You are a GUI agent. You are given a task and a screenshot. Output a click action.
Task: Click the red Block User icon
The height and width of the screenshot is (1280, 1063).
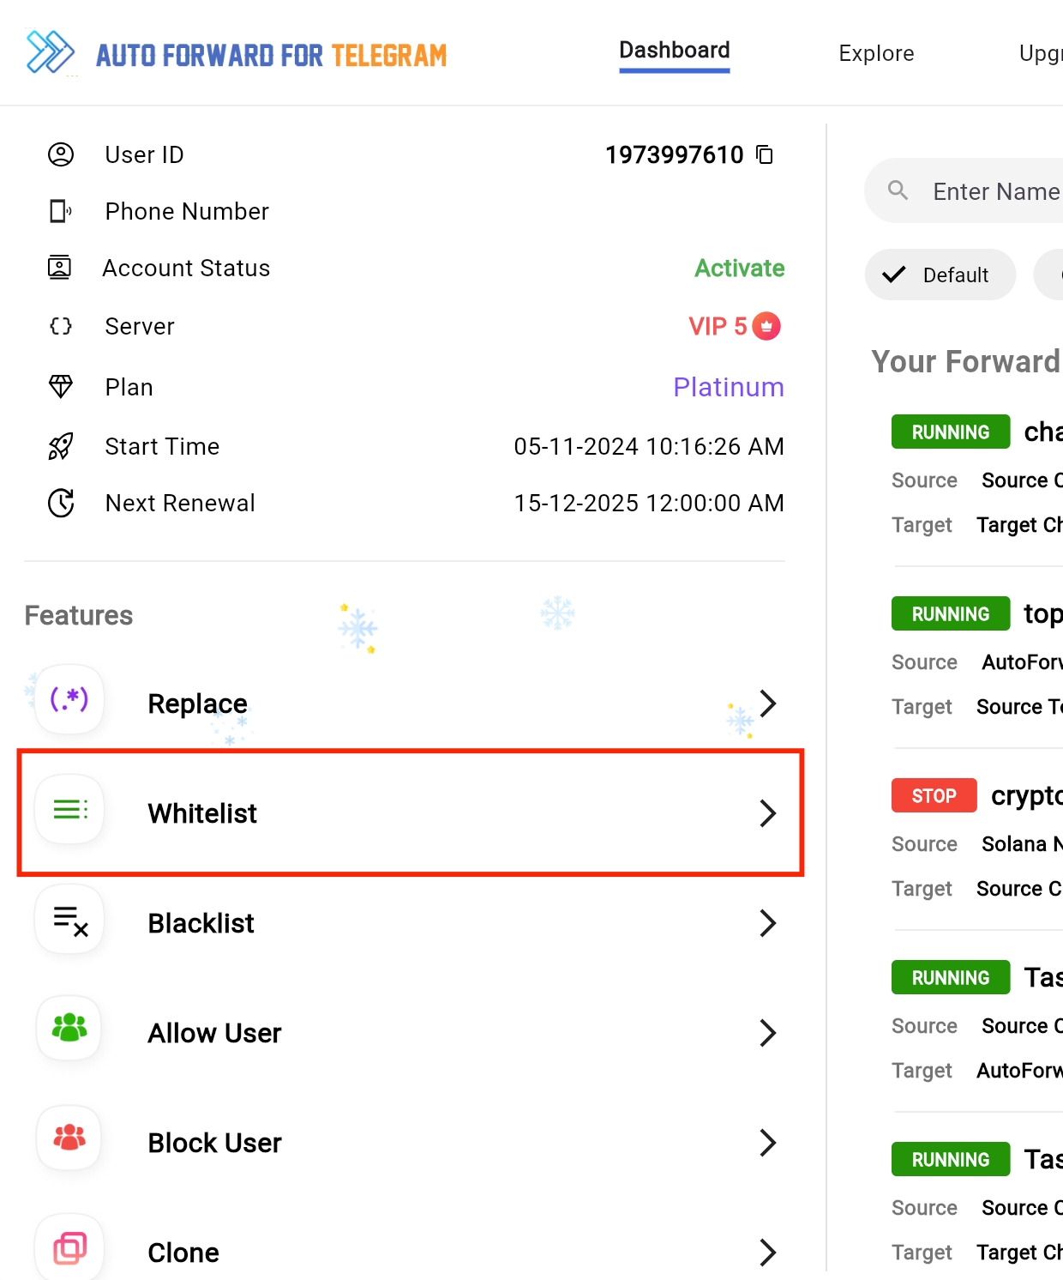click(69, 1138)
